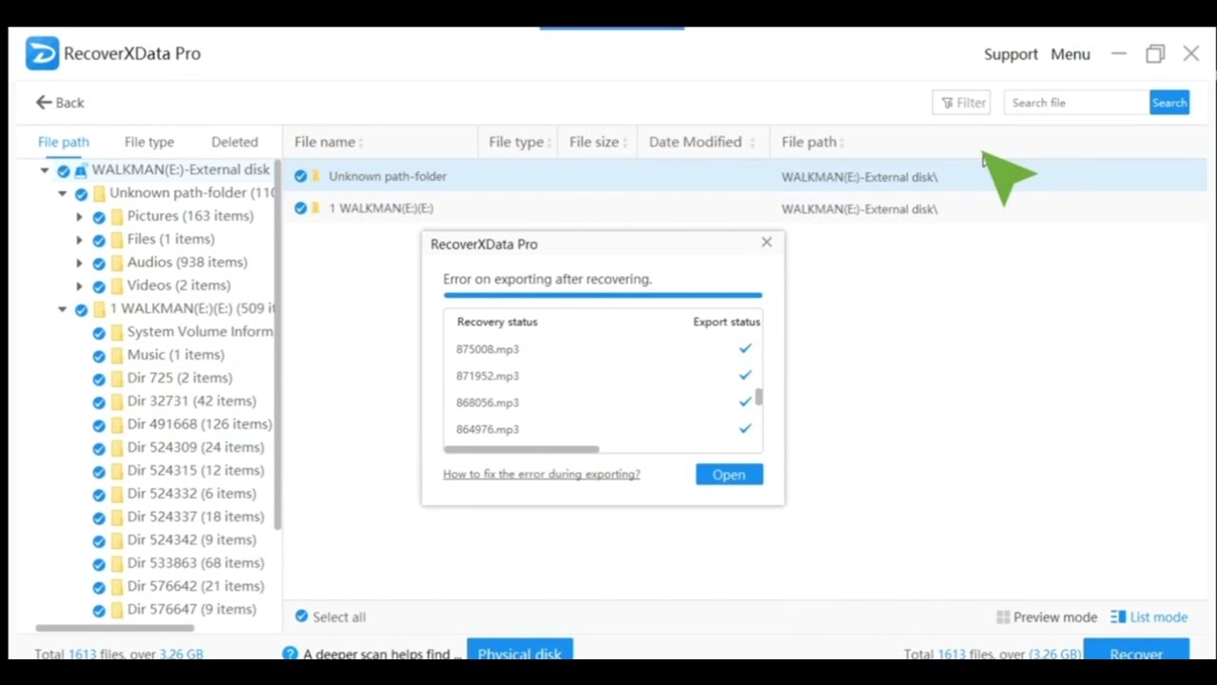1217x685 pixels.
Task: Click the Dir 524337 folder icon
Action: 117,518
